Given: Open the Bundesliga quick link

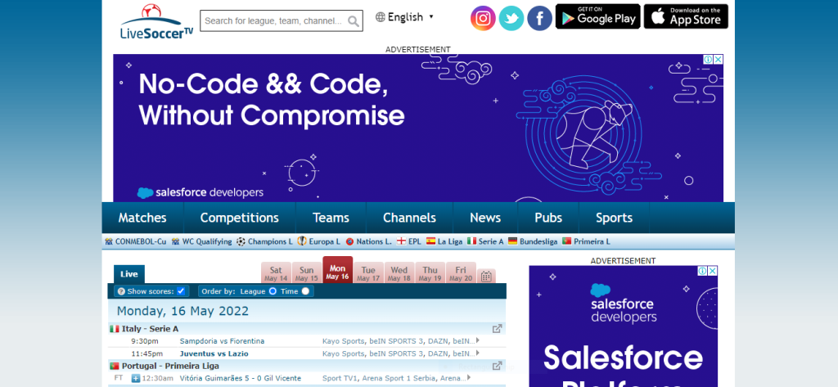Looking at the screenshot, I should pos(533,241).
